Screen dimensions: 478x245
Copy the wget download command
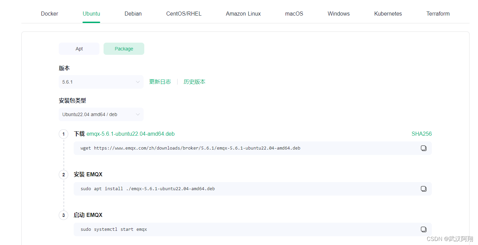pyautogui.click(x=423, y=148)
